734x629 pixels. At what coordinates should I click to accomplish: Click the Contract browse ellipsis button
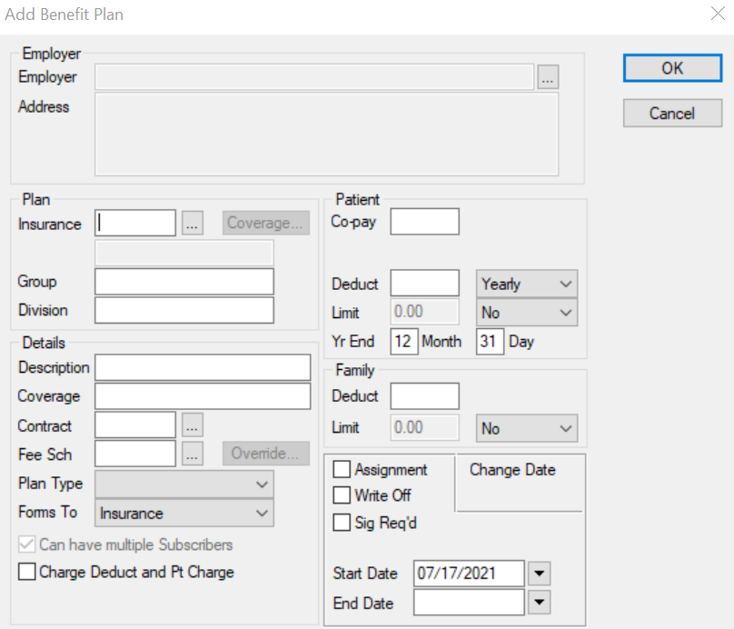pyautogui.click(x=192, y=425)
